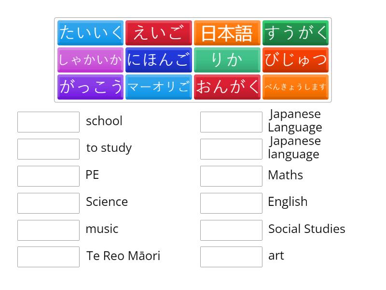Click the violet がっこう tile

pyautogui.click(x=91, y=87)
